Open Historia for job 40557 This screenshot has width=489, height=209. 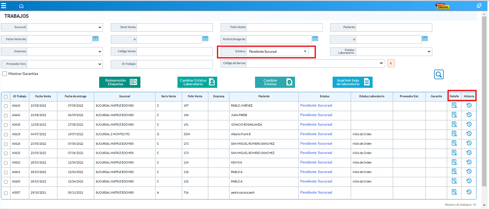[x=469, y=192]
